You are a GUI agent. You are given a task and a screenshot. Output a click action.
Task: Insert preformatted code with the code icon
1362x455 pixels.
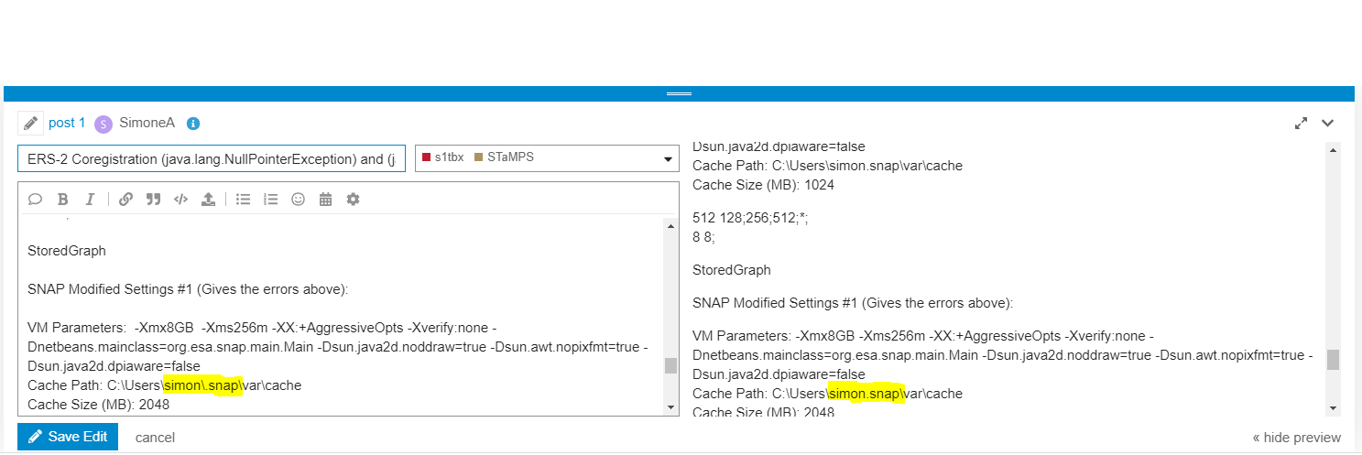point(180,199)
